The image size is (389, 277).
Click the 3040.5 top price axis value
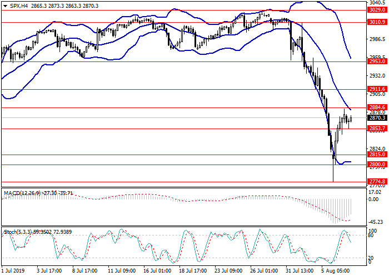(376, 3)
